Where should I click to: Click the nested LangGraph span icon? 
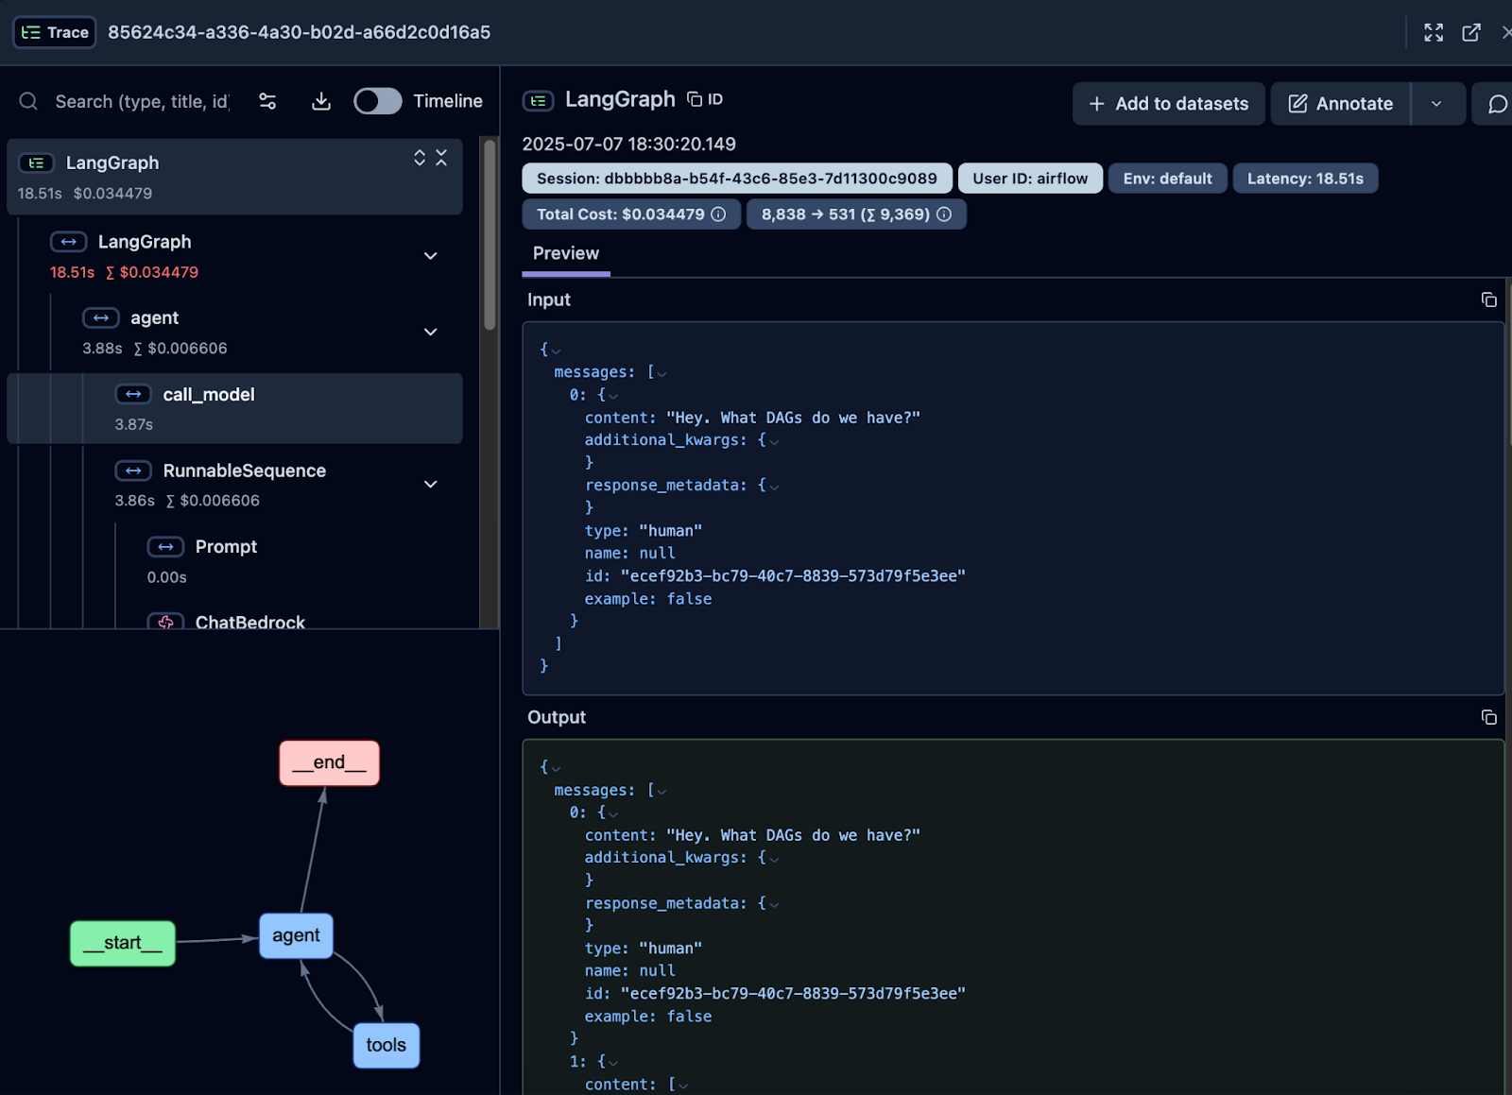click(x=68, y=242)
